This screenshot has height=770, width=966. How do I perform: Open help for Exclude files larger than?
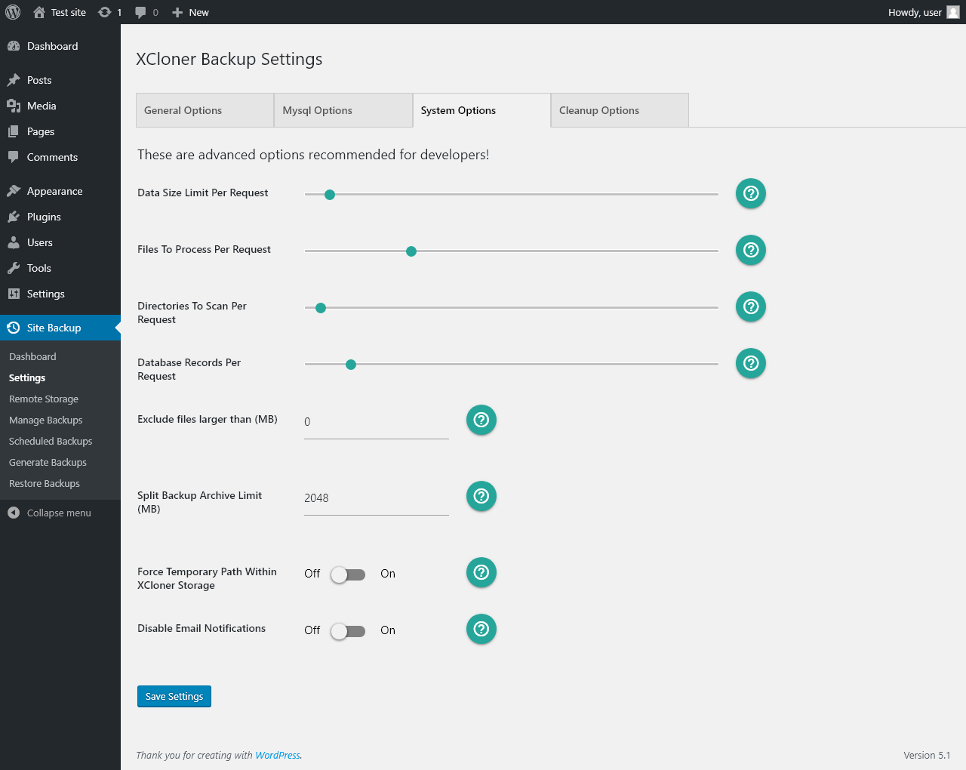481,420
